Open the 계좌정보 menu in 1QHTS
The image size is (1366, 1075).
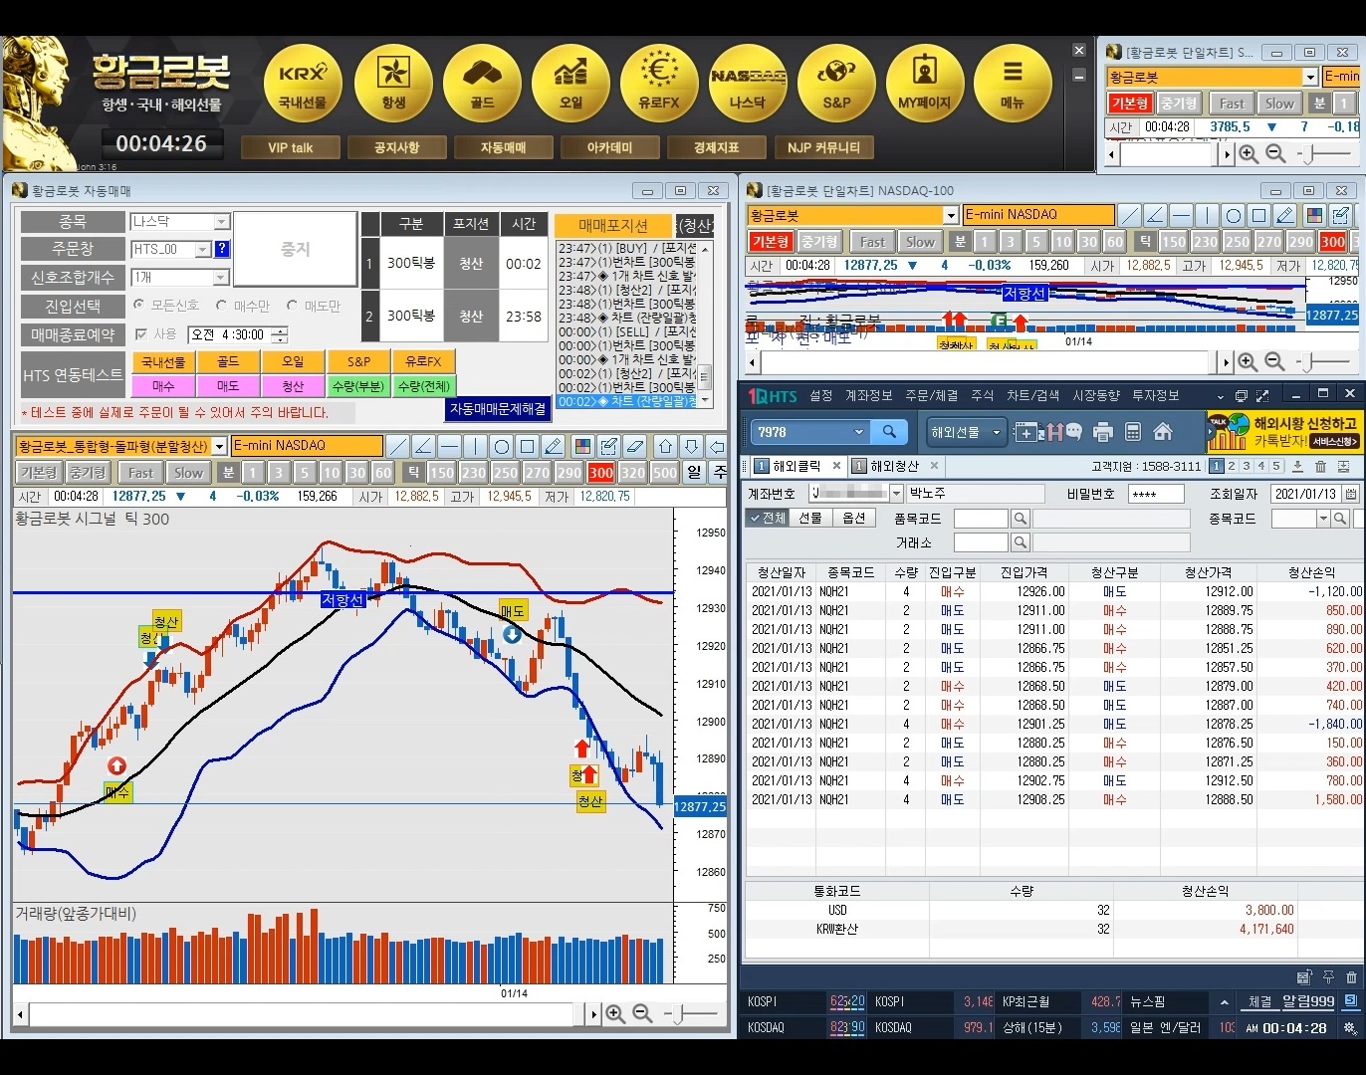coord(868,395)
